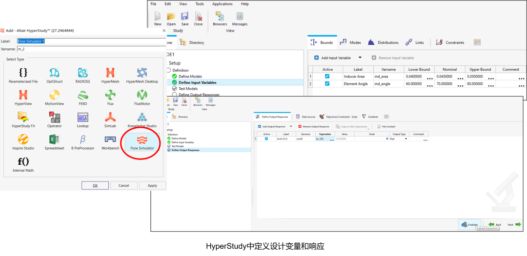Image resolution: width=527 pixels, height=256 pixels.
Task: Close the study from top toolbar
Action: [198, 19]
